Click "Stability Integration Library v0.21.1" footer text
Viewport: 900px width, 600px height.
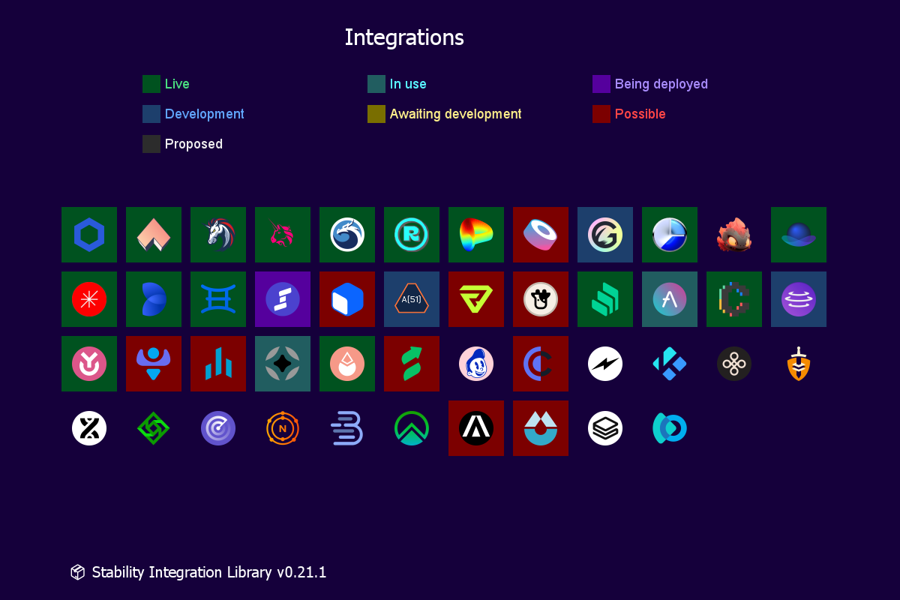point(209,573)
